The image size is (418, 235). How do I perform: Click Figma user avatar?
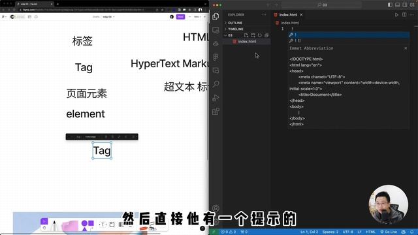[x=172, y=17]
